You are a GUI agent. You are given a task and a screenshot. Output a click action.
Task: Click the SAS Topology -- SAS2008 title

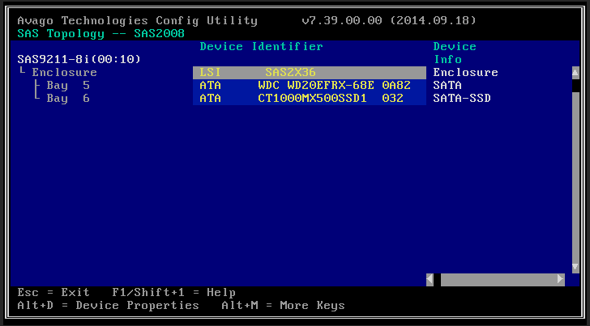pos(100,33)
